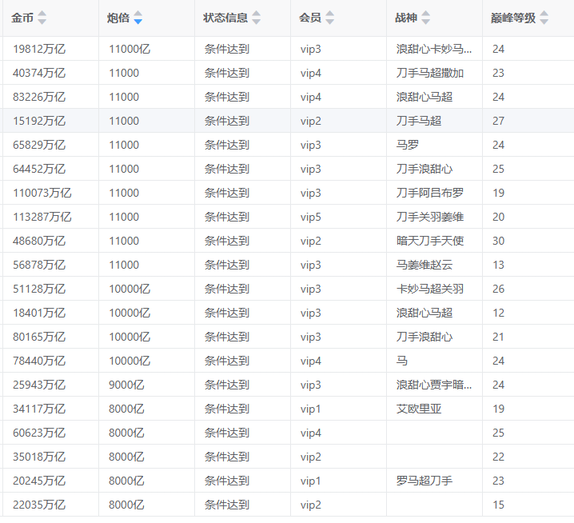Image resolution: width=574 pixels, height=523 pixels.
Task: Sort by 状态信息 using its arrow icon
Action: [x=255, y=18]
